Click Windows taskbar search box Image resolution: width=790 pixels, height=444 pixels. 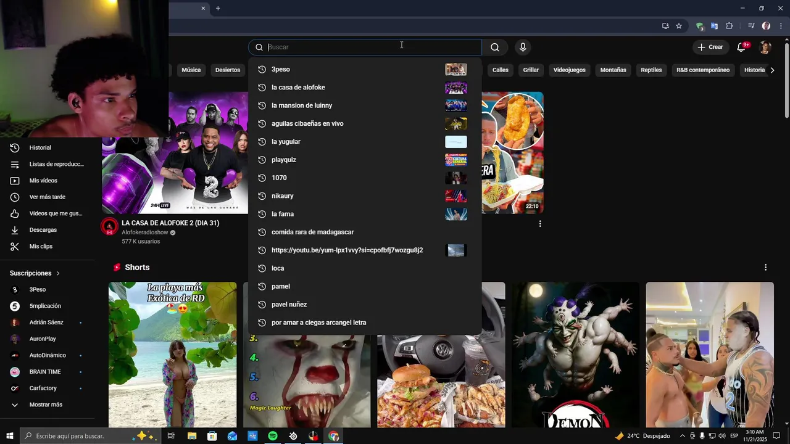click(90, 436)
